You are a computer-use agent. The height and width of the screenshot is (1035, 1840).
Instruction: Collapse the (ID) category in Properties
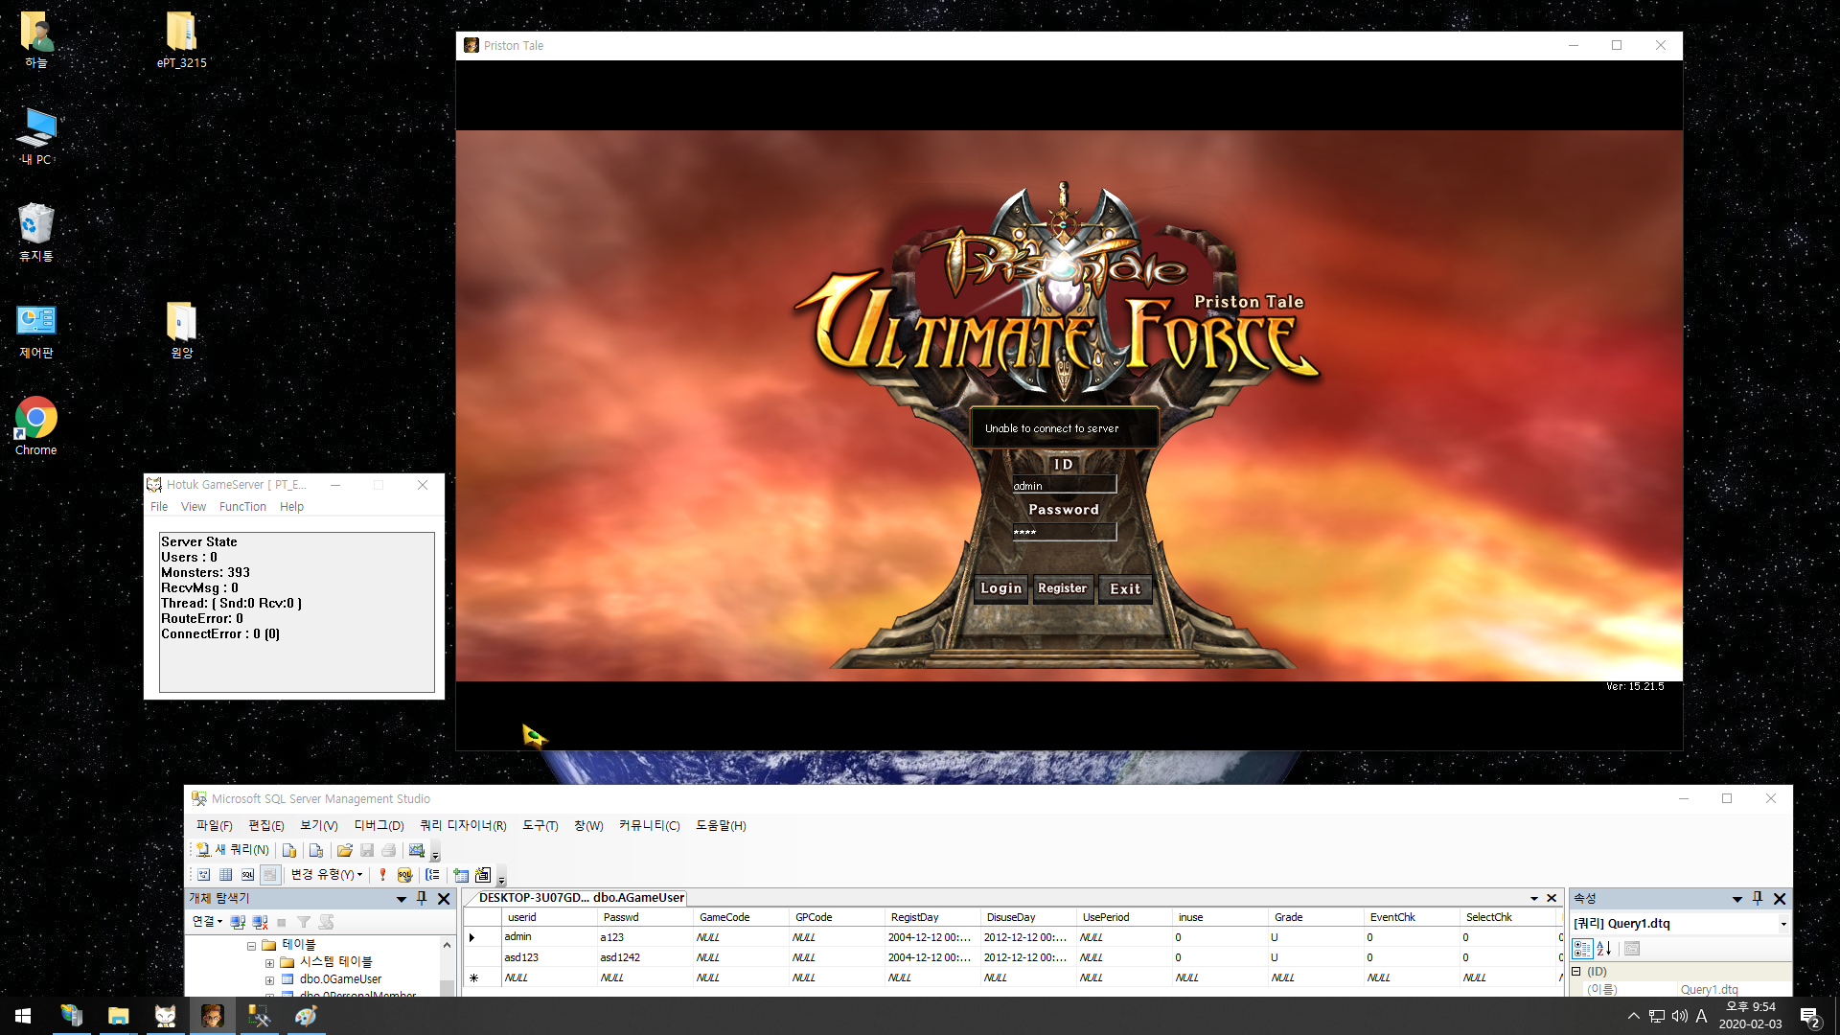pyautogui.click(x=1576, y=972)
